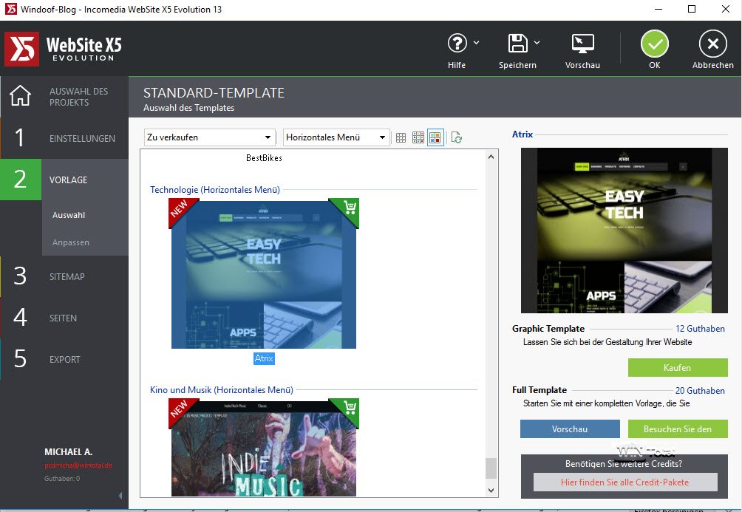Screen dimensions: 742x512
Task: Click the '20 Guthaben' price text
Action: [700, 390]
